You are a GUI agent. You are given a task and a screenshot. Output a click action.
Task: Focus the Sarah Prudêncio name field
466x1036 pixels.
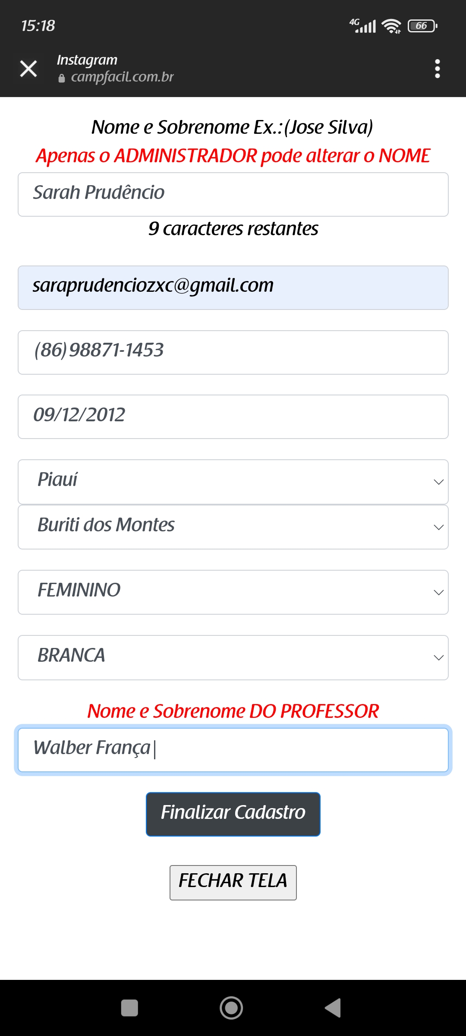tap(233, 194)
